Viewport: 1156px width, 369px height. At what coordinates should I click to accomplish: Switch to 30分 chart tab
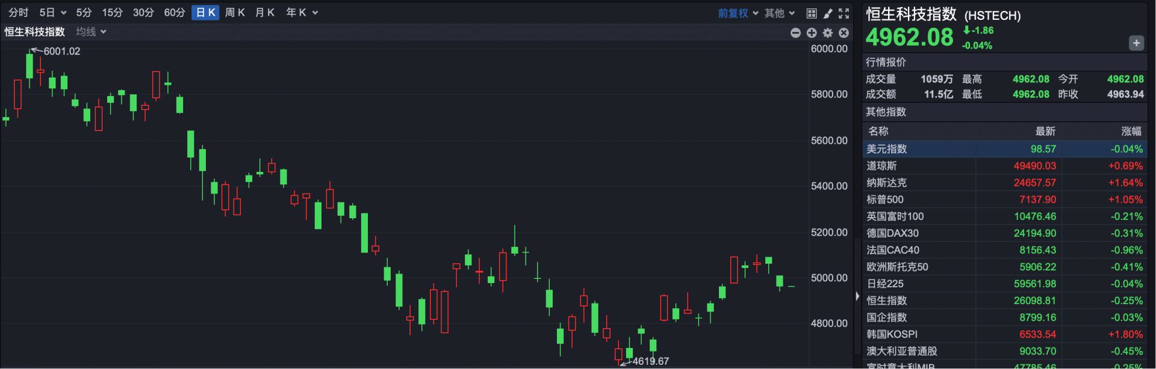(143, 13)
